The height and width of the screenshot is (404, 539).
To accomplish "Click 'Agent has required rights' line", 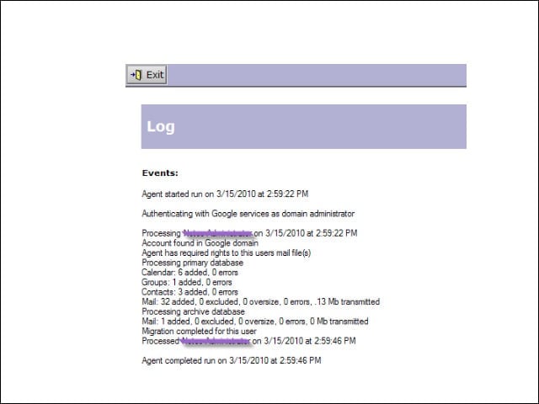I will click(x=227, y=252).
